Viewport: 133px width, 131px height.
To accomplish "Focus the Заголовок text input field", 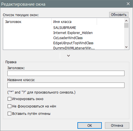I will point(66,73).
